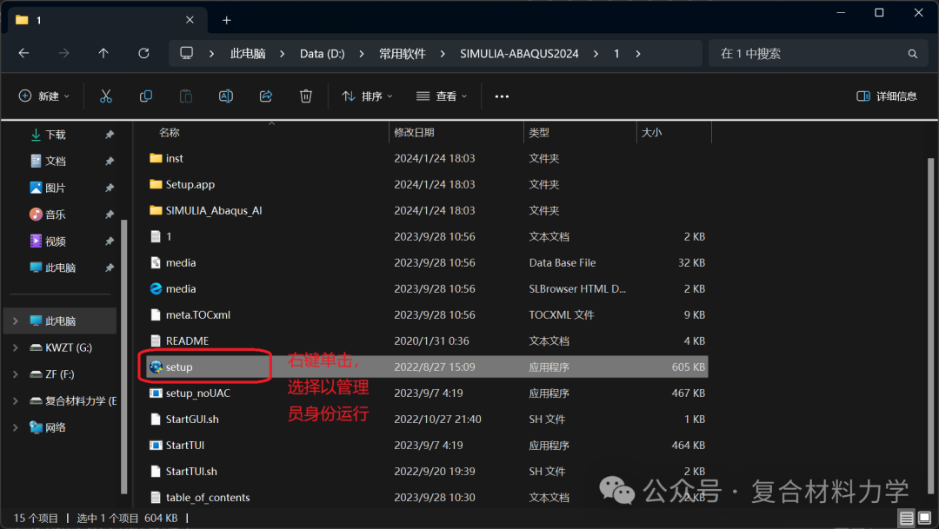The height and width of the screenshot is (529, 939).
Task: Expand the KWZT (G:) drive node
Action: click(16, 347)
